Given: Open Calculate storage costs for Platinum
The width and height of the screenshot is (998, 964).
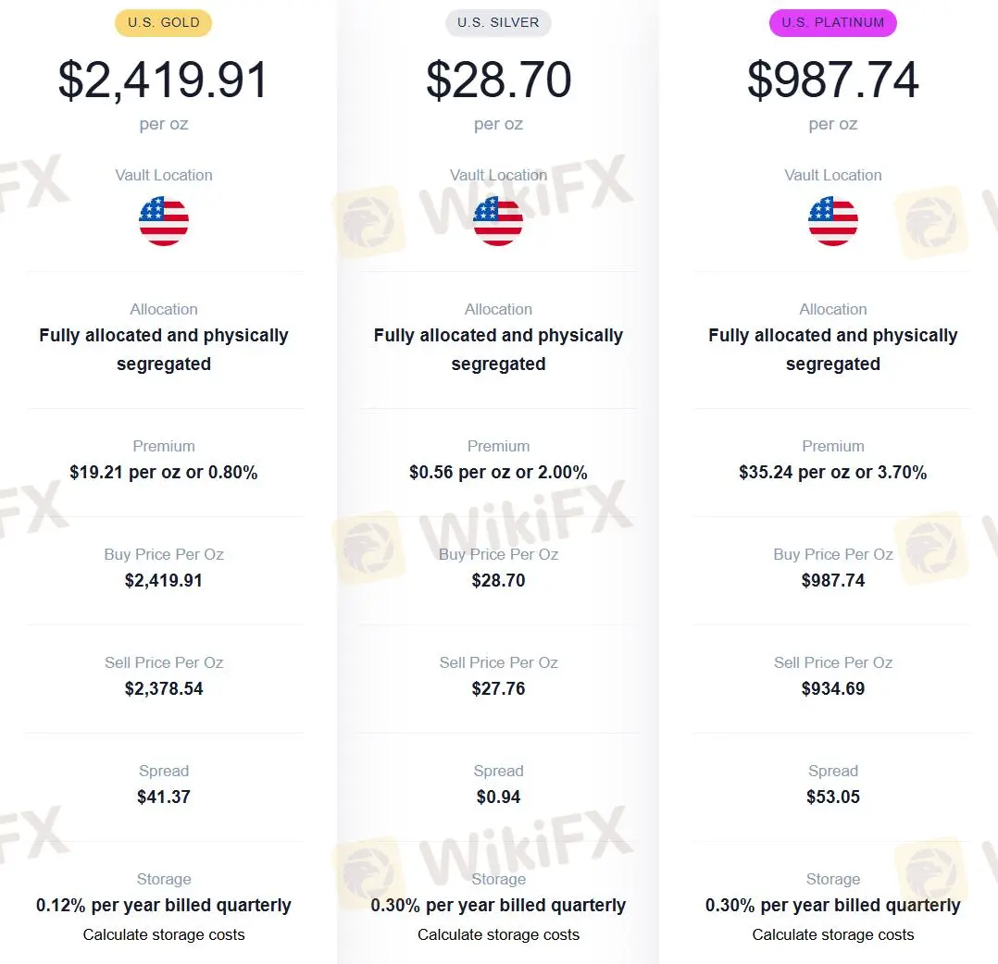Looking at the screenshot, I should (832, 934).
